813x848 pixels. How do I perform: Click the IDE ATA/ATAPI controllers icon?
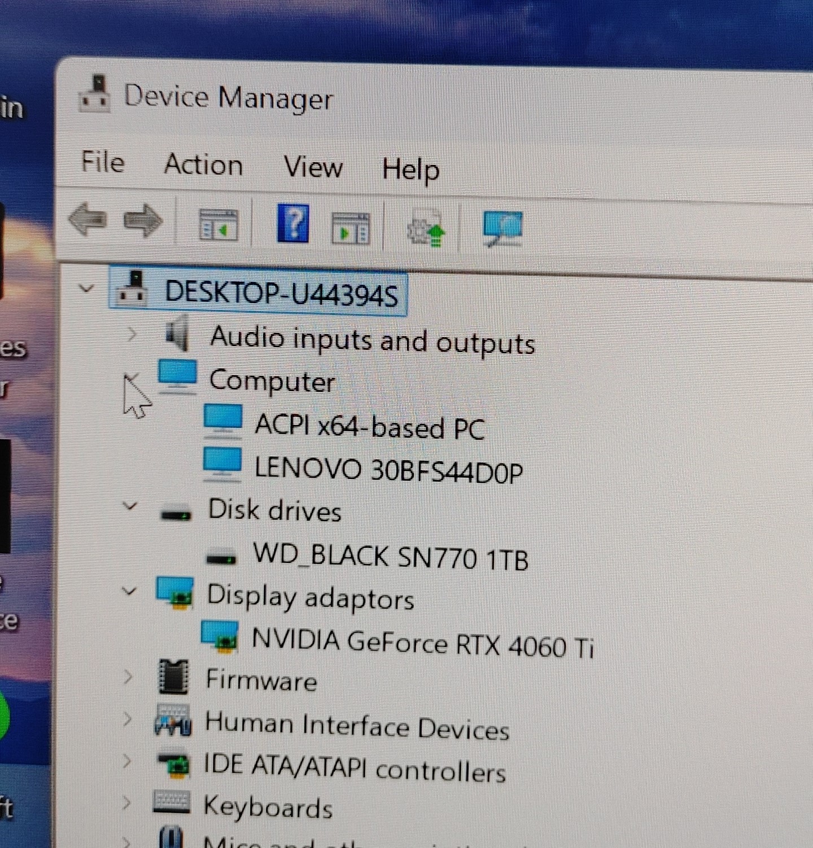point(173,765)
